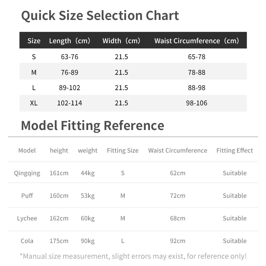Select the Size column header
This screenshot has width=266, height=266.
click(x=34, y=41)
